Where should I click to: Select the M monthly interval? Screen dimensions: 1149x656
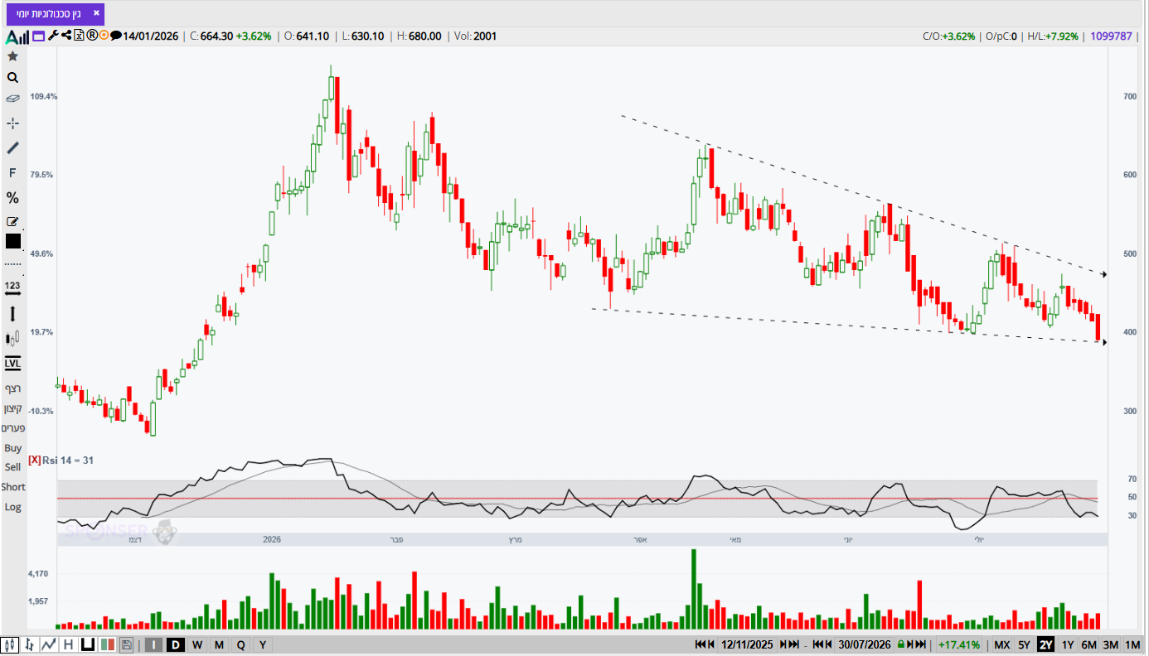point(219,644)
